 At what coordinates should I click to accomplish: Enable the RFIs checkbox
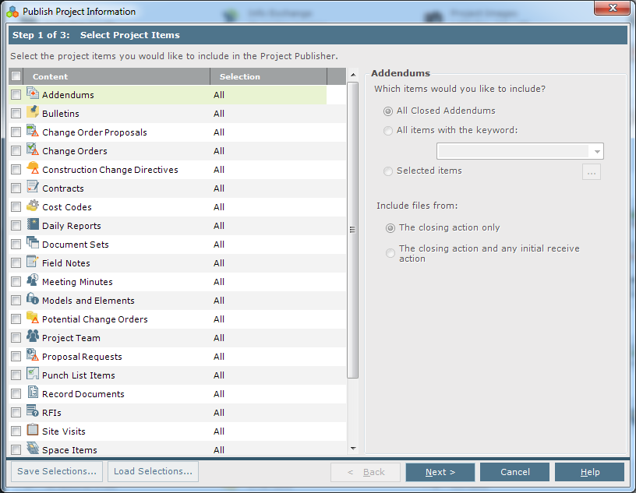click(x=16, y=413)
